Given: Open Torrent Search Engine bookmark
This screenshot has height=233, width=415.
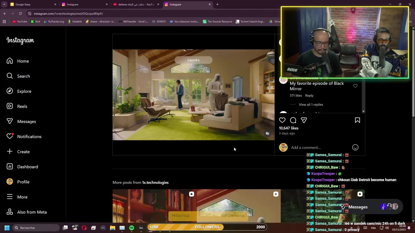Looking at the screenshot, I should 250,22.
